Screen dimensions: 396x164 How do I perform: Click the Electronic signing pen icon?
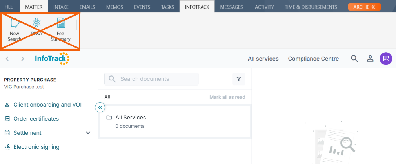point(7,147)
